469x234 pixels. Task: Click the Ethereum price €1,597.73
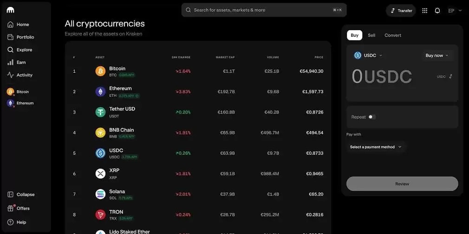[313, 92]
